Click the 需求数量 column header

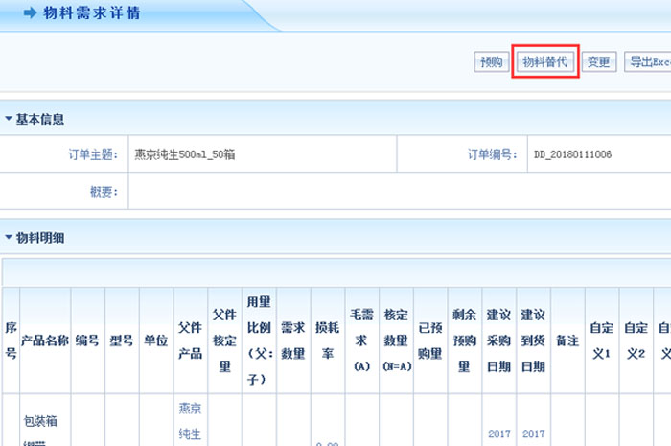pyautogui.click(x=293, y=340)
